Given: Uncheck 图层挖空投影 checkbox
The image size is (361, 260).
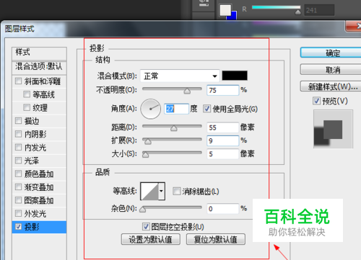Looking at the screenshot, I should [x=146, y=226].
